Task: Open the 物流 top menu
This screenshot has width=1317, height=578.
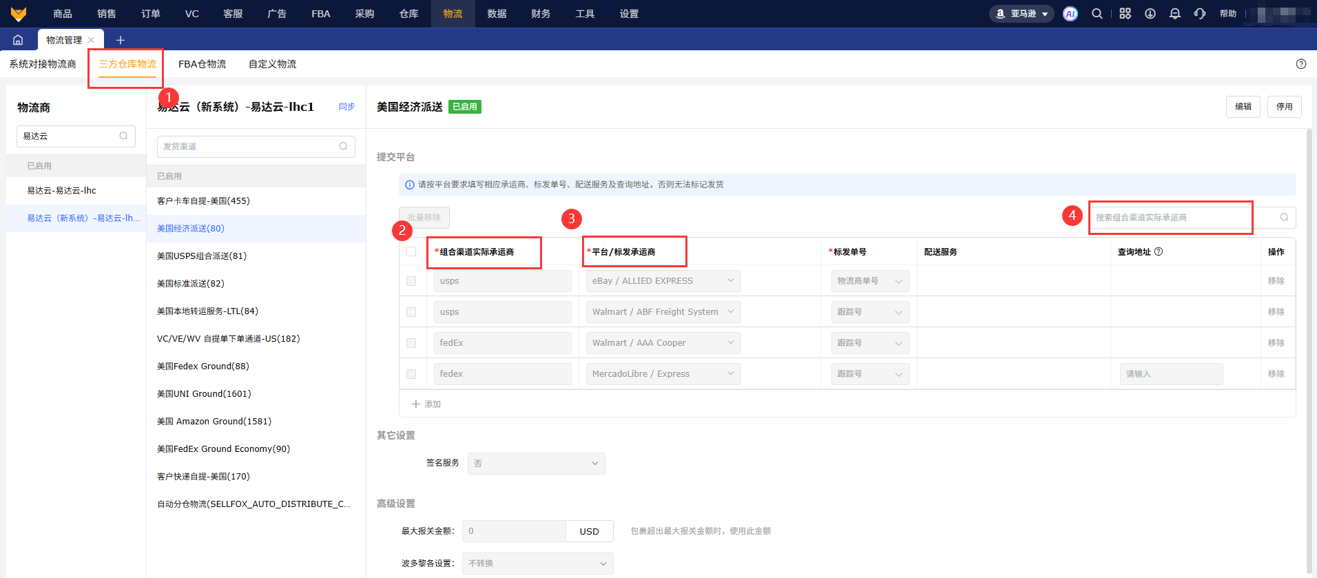Action: pyautogui.click(x=453, y=14)
